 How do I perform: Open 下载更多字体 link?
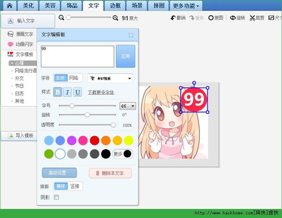tap(101, 93)
